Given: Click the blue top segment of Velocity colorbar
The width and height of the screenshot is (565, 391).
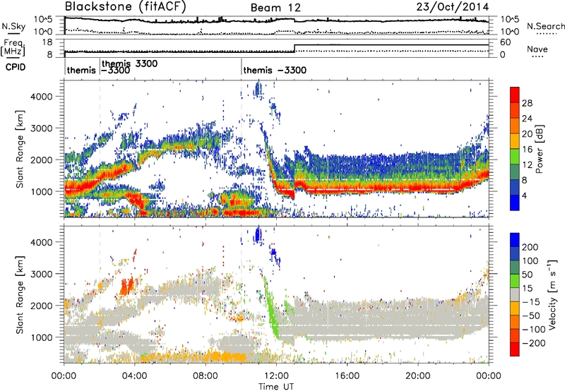Looking at the screenshot, I should click(515, 240).
